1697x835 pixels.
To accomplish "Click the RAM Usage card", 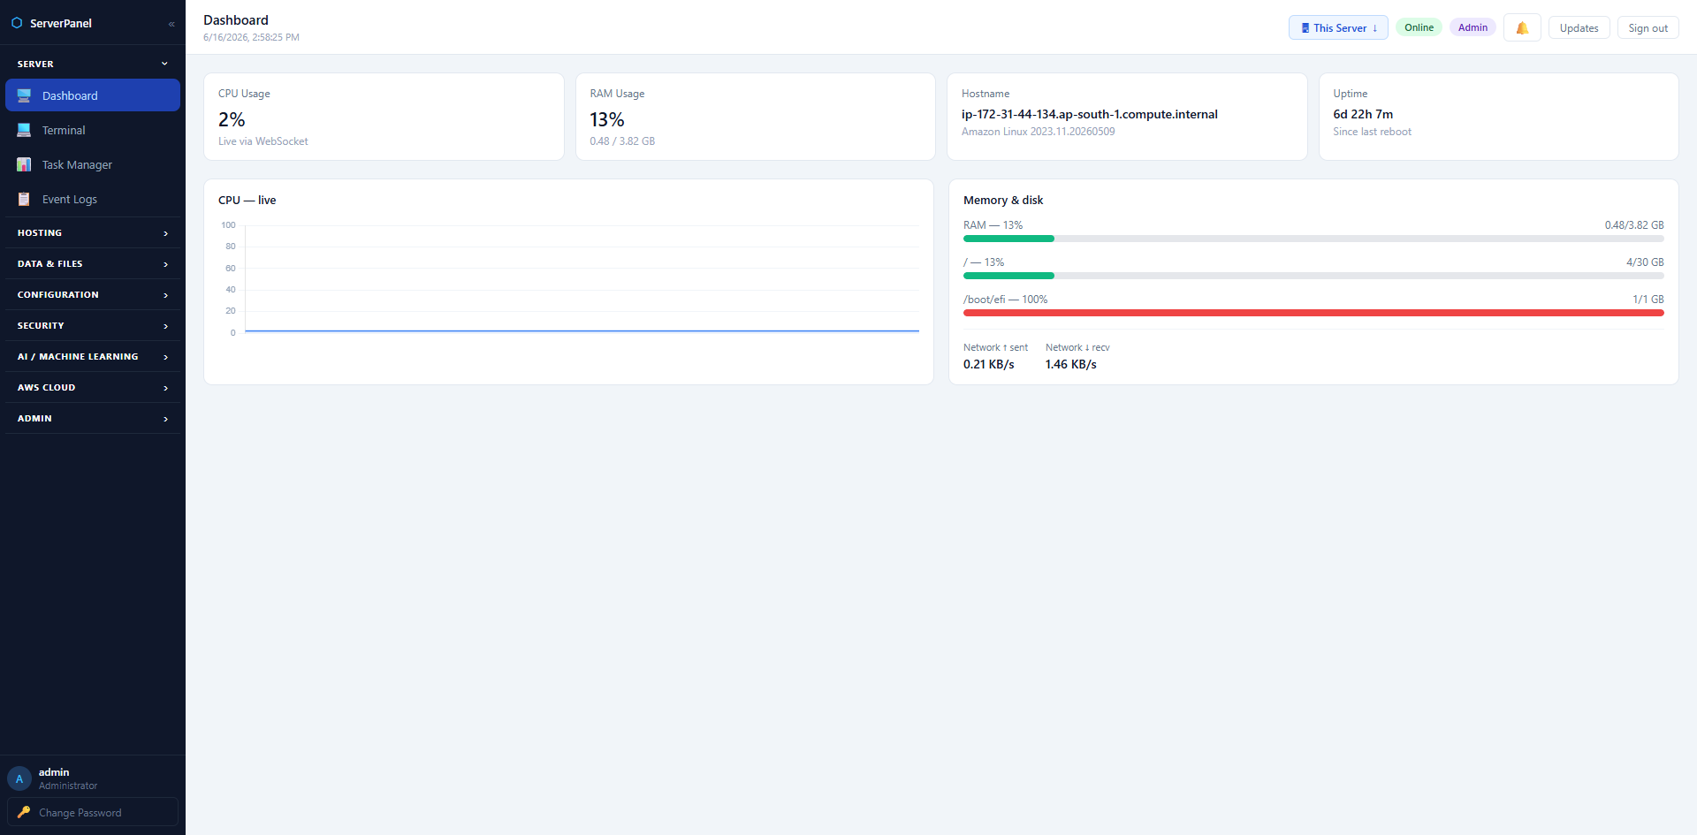I will pyautogui.click(x=756, y=117).
